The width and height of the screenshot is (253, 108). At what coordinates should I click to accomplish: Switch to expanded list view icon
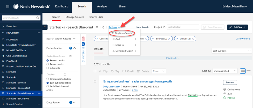[243, 71]
